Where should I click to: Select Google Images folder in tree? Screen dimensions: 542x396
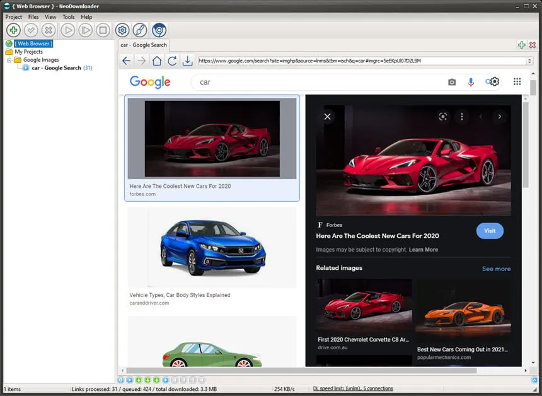point(41,60)
